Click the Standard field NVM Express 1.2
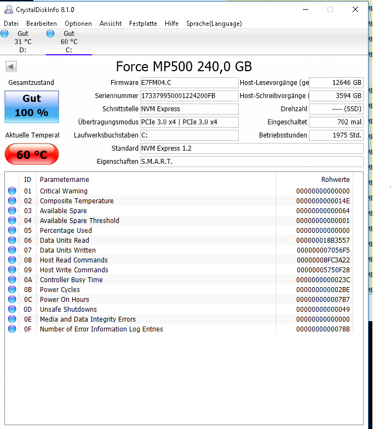391x429 pixels. (x=251, y=148)
